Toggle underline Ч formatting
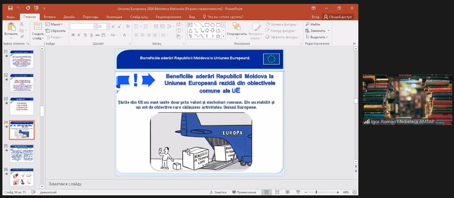 pos(86,35)
